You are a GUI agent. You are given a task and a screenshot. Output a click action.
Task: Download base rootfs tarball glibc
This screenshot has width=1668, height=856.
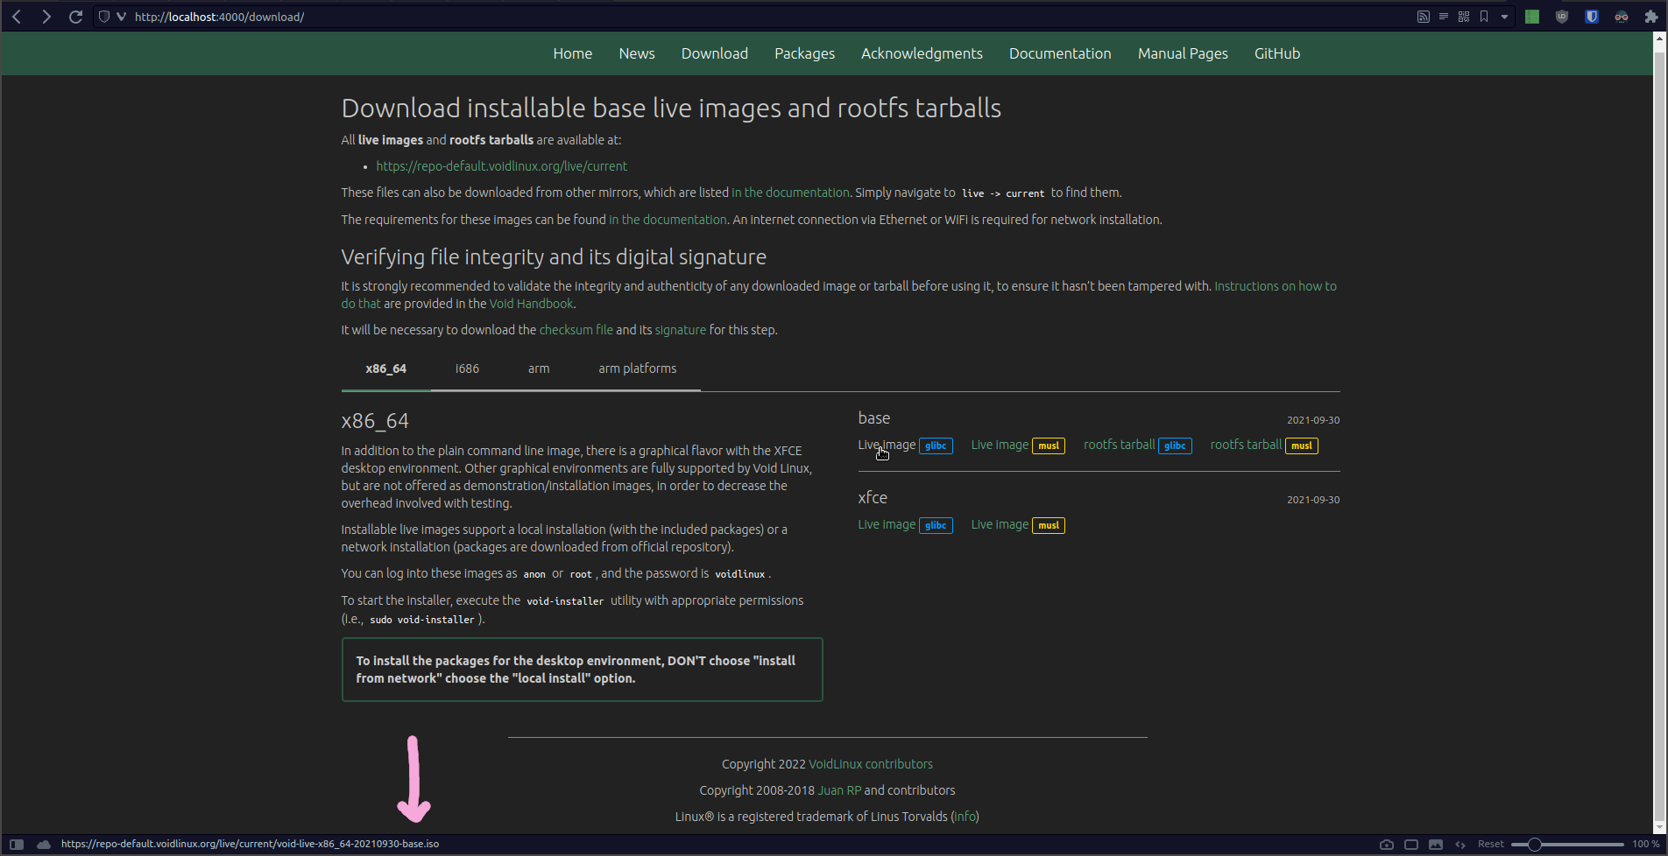pyautogui.click(x=1138, y=446)
